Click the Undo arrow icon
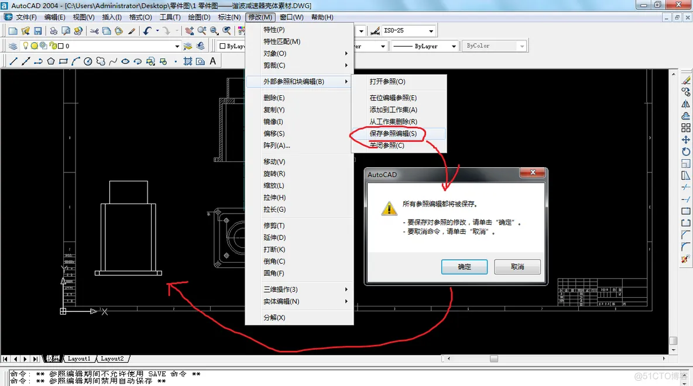The width and height of the screenshot is (693, 386). point(147,31)
